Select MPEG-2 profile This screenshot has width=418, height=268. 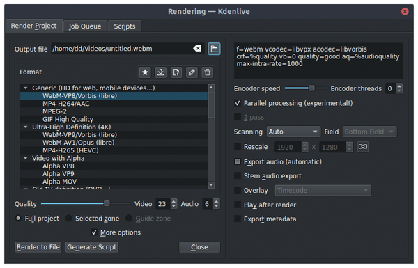(114, 111)
